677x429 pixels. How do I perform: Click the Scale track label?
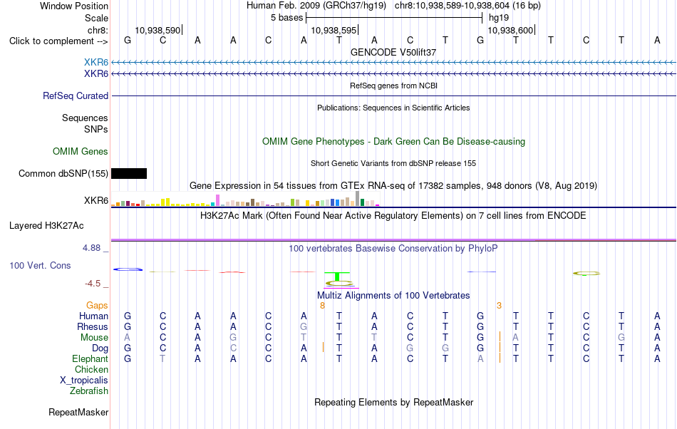click(x=96, y=18)
